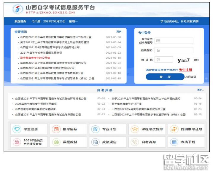The height and width of the screenshot is (174, 213).
Task: Click the shield icon in the 验证码 field
Action: click(x=158, y=60)
